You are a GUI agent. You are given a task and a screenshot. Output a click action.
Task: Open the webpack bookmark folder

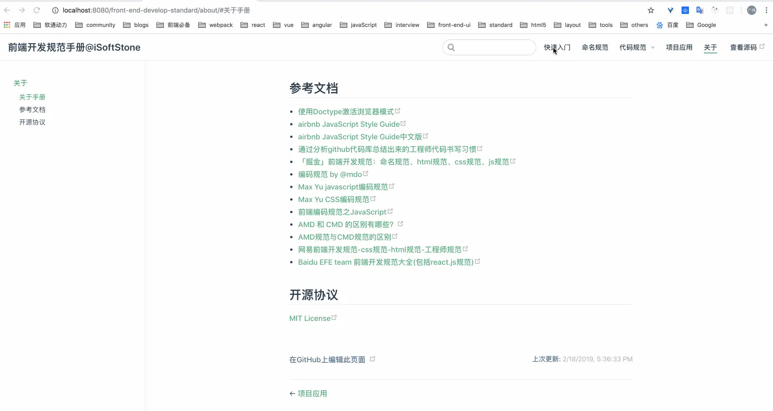(x=215, y=25)
